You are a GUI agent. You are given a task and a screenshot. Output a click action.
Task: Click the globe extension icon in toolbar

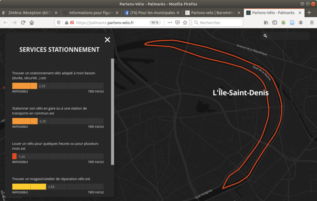[x=284, y=22]
